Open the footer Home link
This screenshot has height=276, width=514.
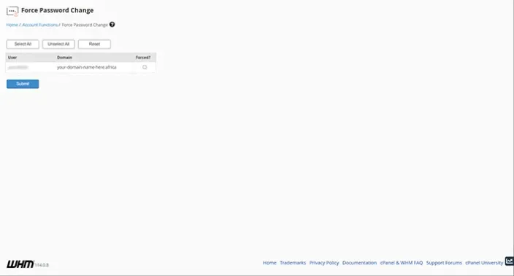click(x=269, y=263)
